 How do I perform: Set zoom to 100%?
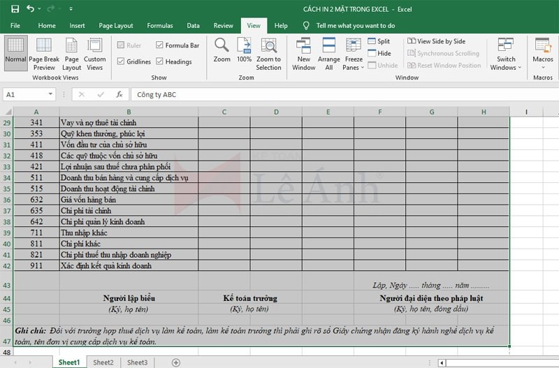[x=244, y=50]
